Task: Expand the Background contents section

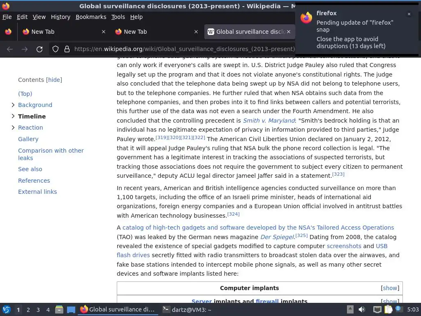Action: coord(13,105)
